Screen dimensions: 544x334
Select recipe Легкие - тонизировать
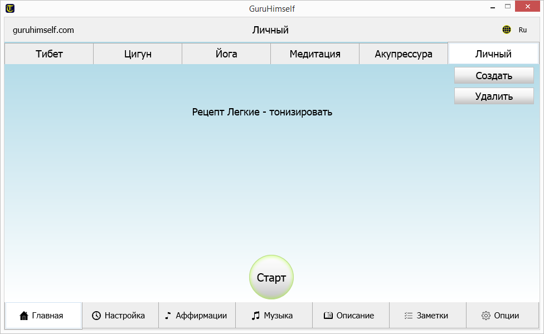(x=262, y=112)
